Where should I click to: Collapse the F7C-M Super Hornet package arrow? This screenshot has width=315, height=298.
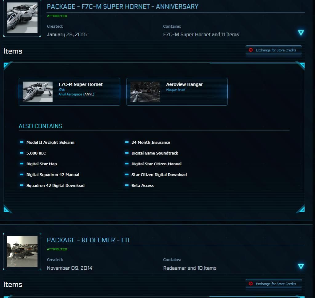301,33
